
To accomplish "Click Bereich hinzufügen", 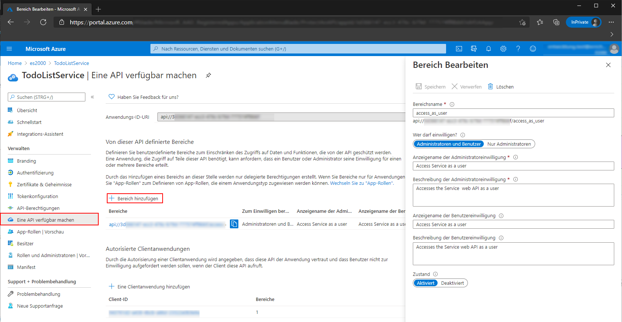I will tap(135, 198).
